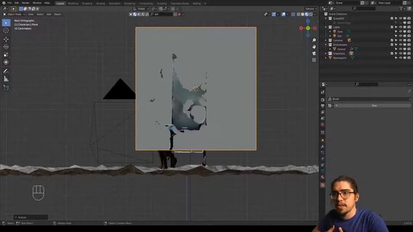Hide the Lights collection in viewport
The image size is (413, 232).
click(400, 27)
